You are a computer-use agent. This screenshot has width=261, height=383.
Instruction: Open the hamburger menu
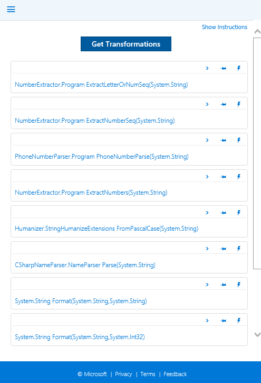point(11,10)
